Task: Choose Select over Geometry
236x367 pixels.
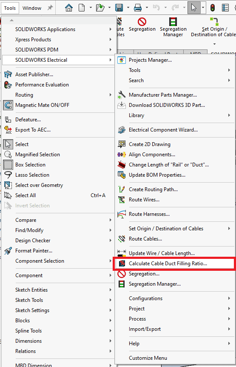Action: (x=58, y=185)
